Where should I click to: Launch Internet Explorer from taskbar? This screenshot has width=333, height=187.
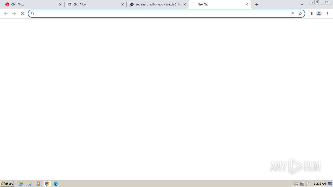click(21, 184)
